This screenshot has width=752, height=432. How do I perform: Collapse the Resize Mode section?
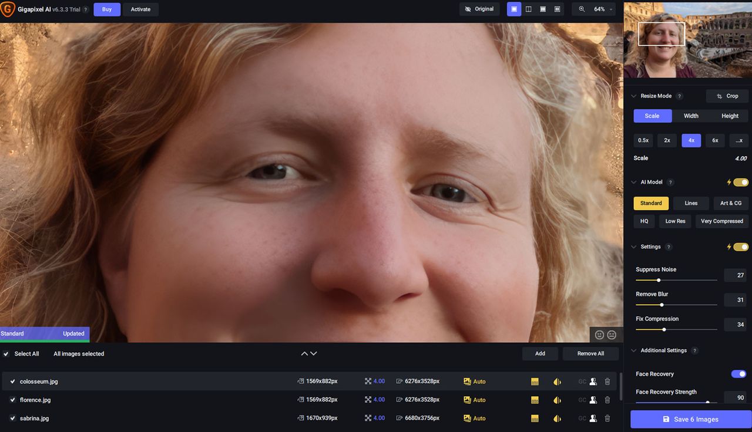(x=633, y=96)
